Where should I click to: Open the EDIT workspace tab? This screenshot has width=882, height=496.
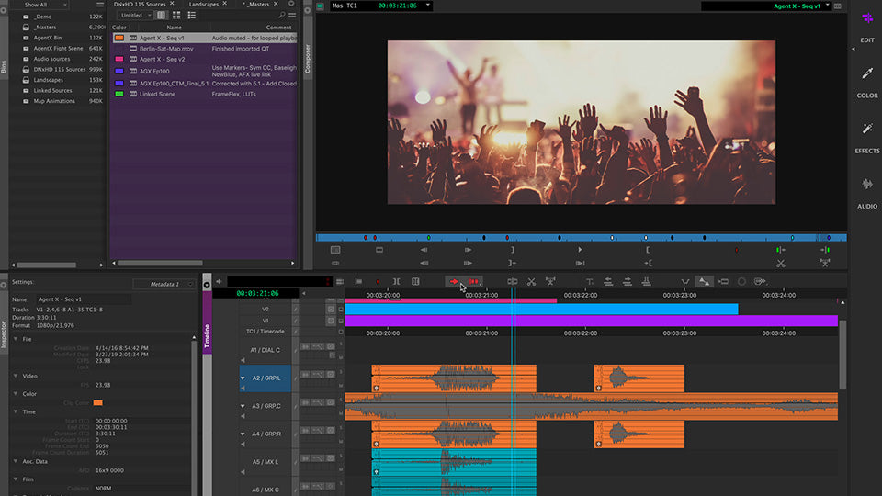pos(866,26)
